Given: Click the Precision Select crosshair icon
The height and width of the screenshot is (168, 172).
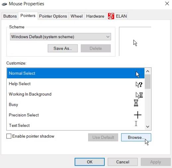Looking at the screenshot, I should pyautogui.click(x=138, y=115).
